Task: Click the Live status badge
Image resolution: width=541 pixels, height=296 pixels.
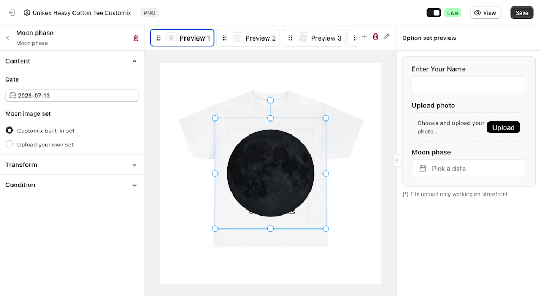Action: point(452,13)
